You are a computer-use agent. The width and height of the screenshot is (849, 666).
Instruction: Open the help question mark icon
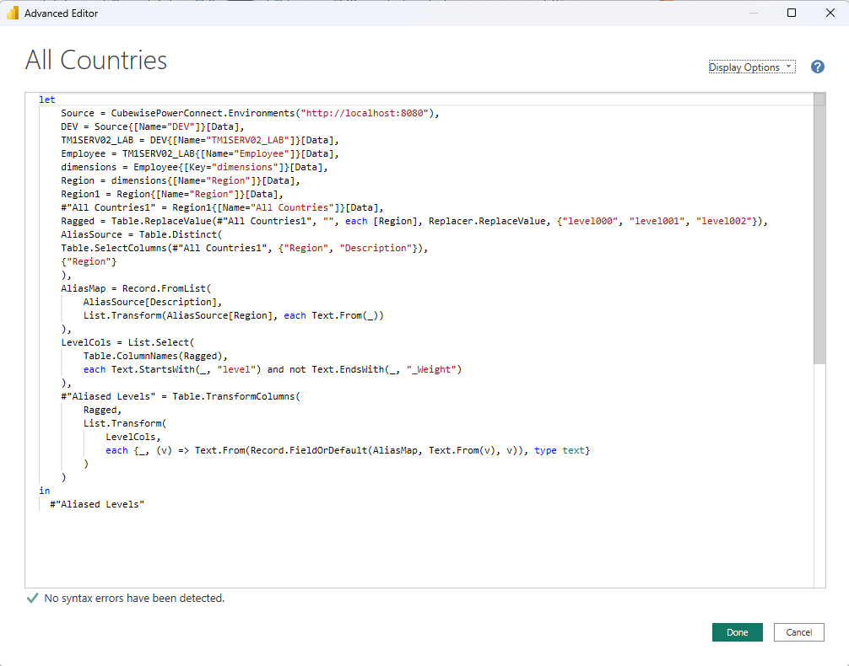pos(818,67)
